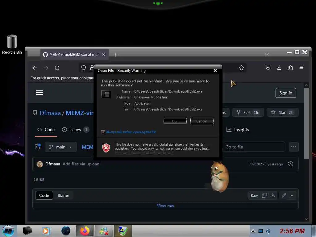Screen dimensions: 316x237
Task: Open the Raw file view
Action: (254, 195)
